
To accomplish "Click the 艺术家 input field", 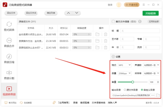I will 127,39.
